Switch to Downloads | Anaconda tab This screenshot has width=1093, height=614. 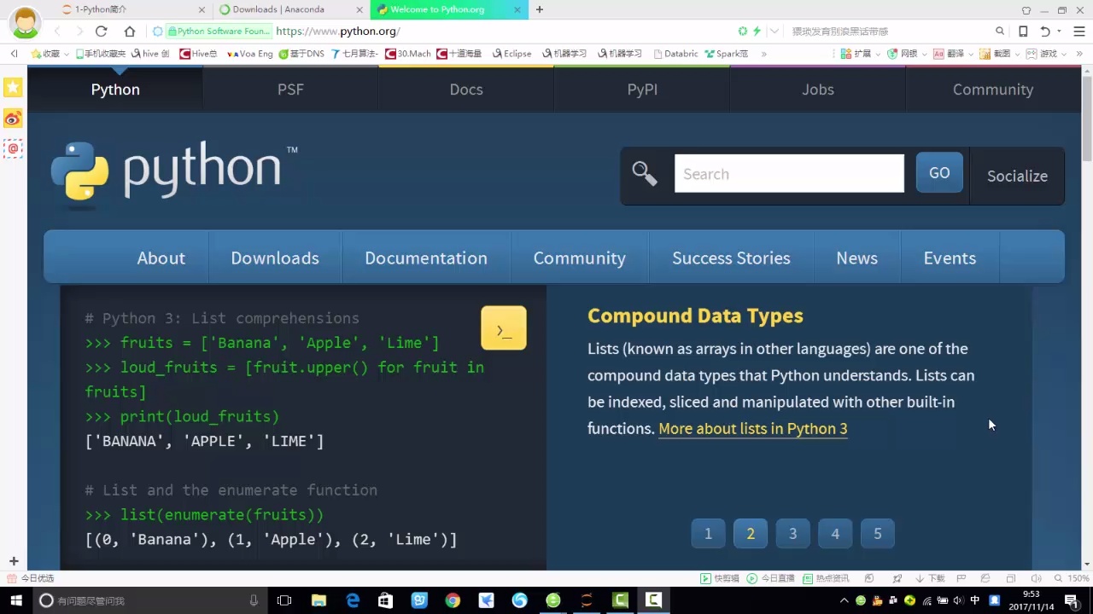coord(290,9)
